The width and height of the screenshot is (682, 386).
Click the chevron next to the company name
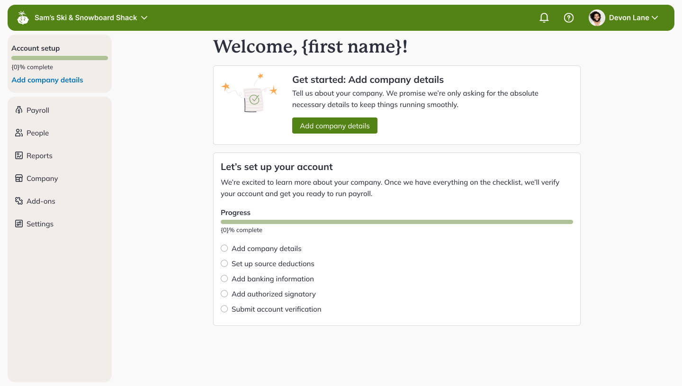pos(143,17)
